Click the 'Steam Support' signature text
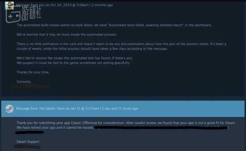246x151 pixels. click(x=28, y=142)
